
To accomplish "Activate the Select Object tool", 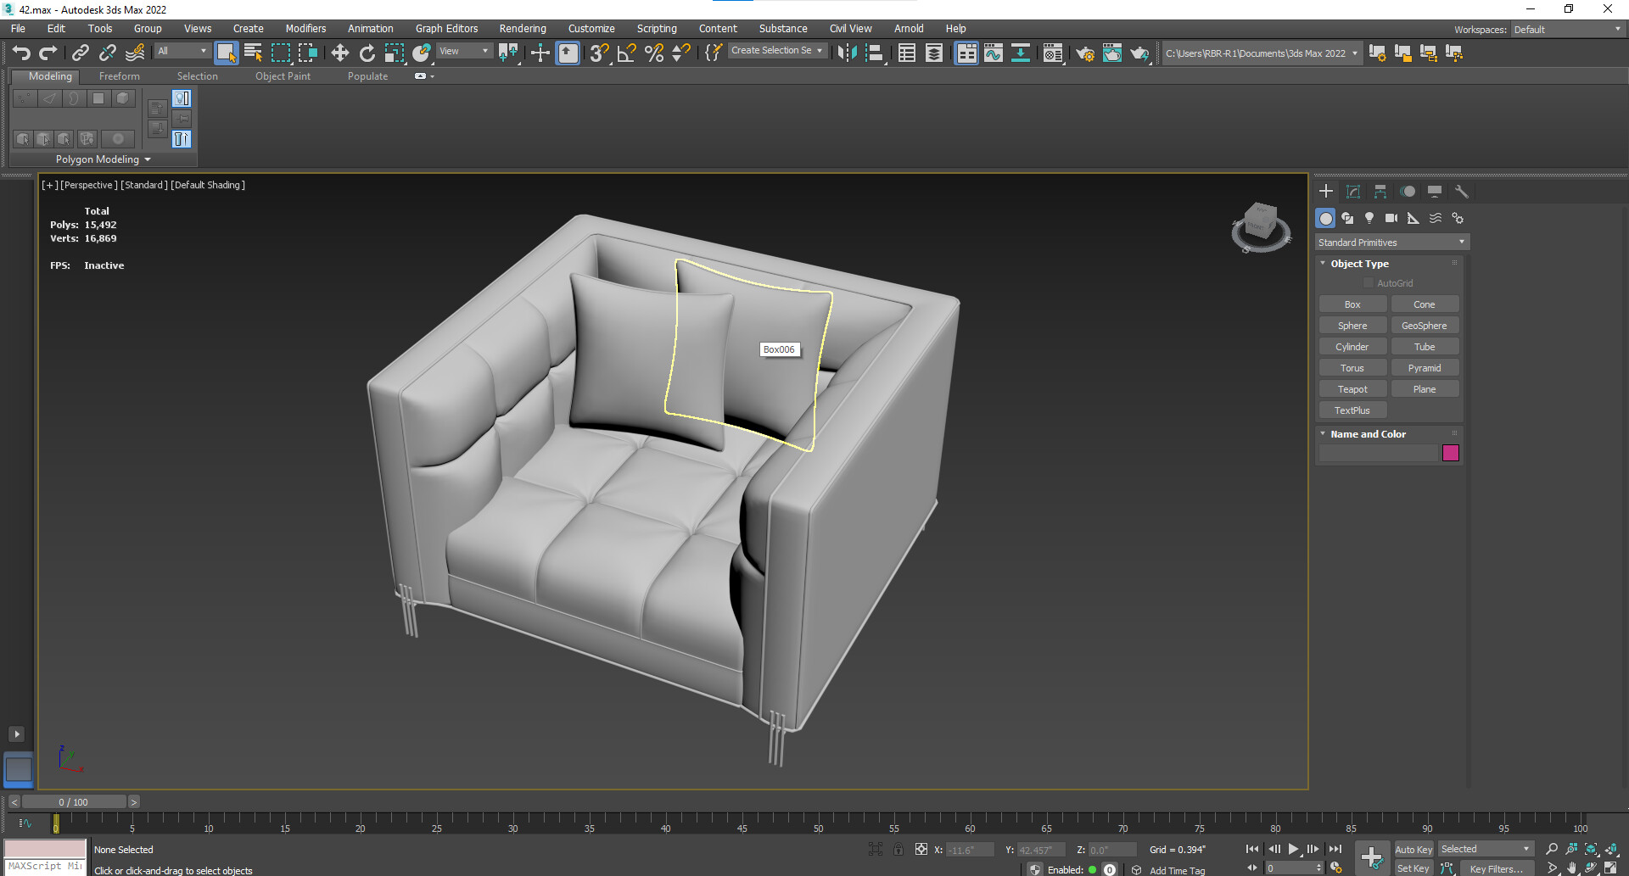I will click(x=227, y=53).
